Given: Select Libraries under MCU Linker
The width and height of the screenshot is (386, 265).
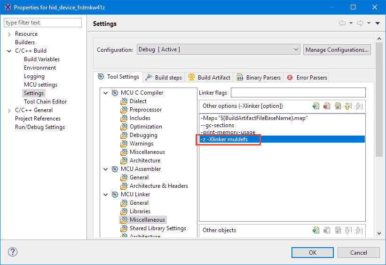Looking at the screenshot, I should click(x=140, y=211).
